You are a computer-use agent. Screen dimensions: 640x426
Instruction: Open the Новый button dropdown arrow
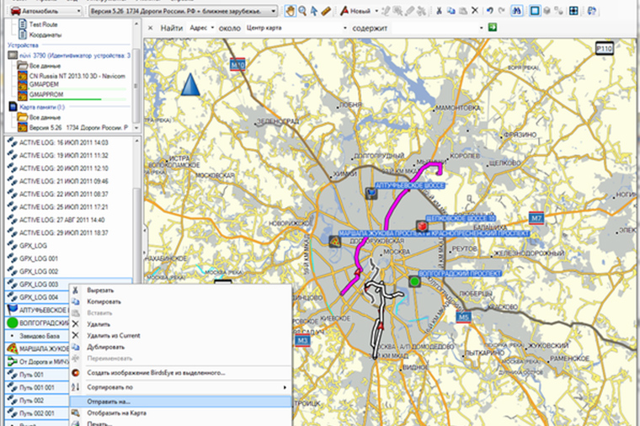coord(376,11)
